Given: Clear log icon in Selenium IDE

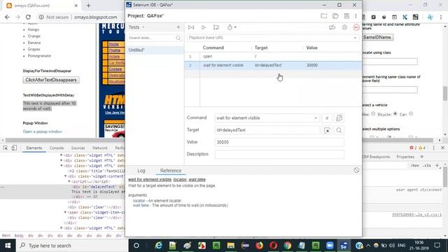Looking at the screenshot, I should 356,170.
